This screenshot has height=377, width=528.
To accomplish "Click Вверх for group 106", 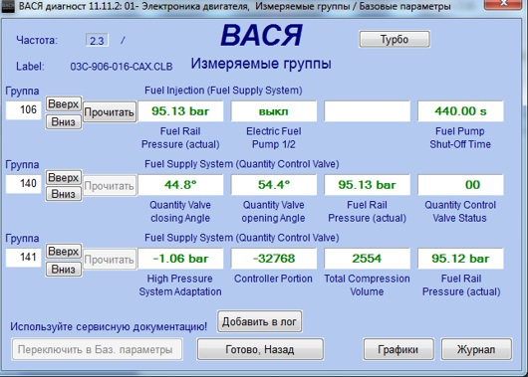I will 64,103.
